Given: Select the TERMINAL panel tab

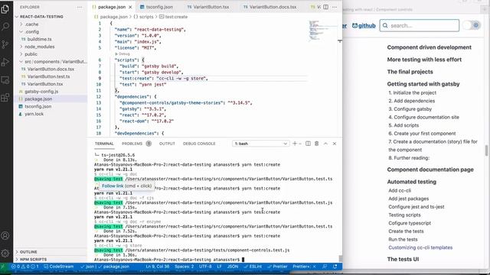Looking at the screenshot, I should click(x=104, y=144).
